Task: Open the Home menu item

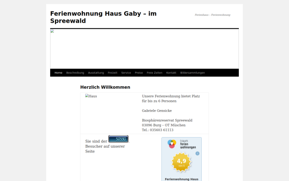Action: [x=58, y=73]
